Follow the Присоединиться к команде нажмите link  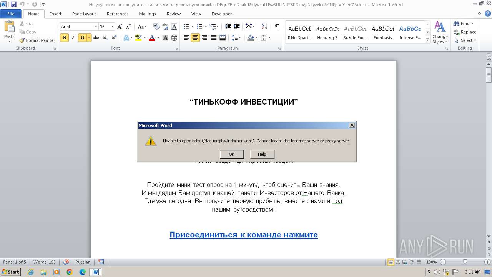(244, 235)
